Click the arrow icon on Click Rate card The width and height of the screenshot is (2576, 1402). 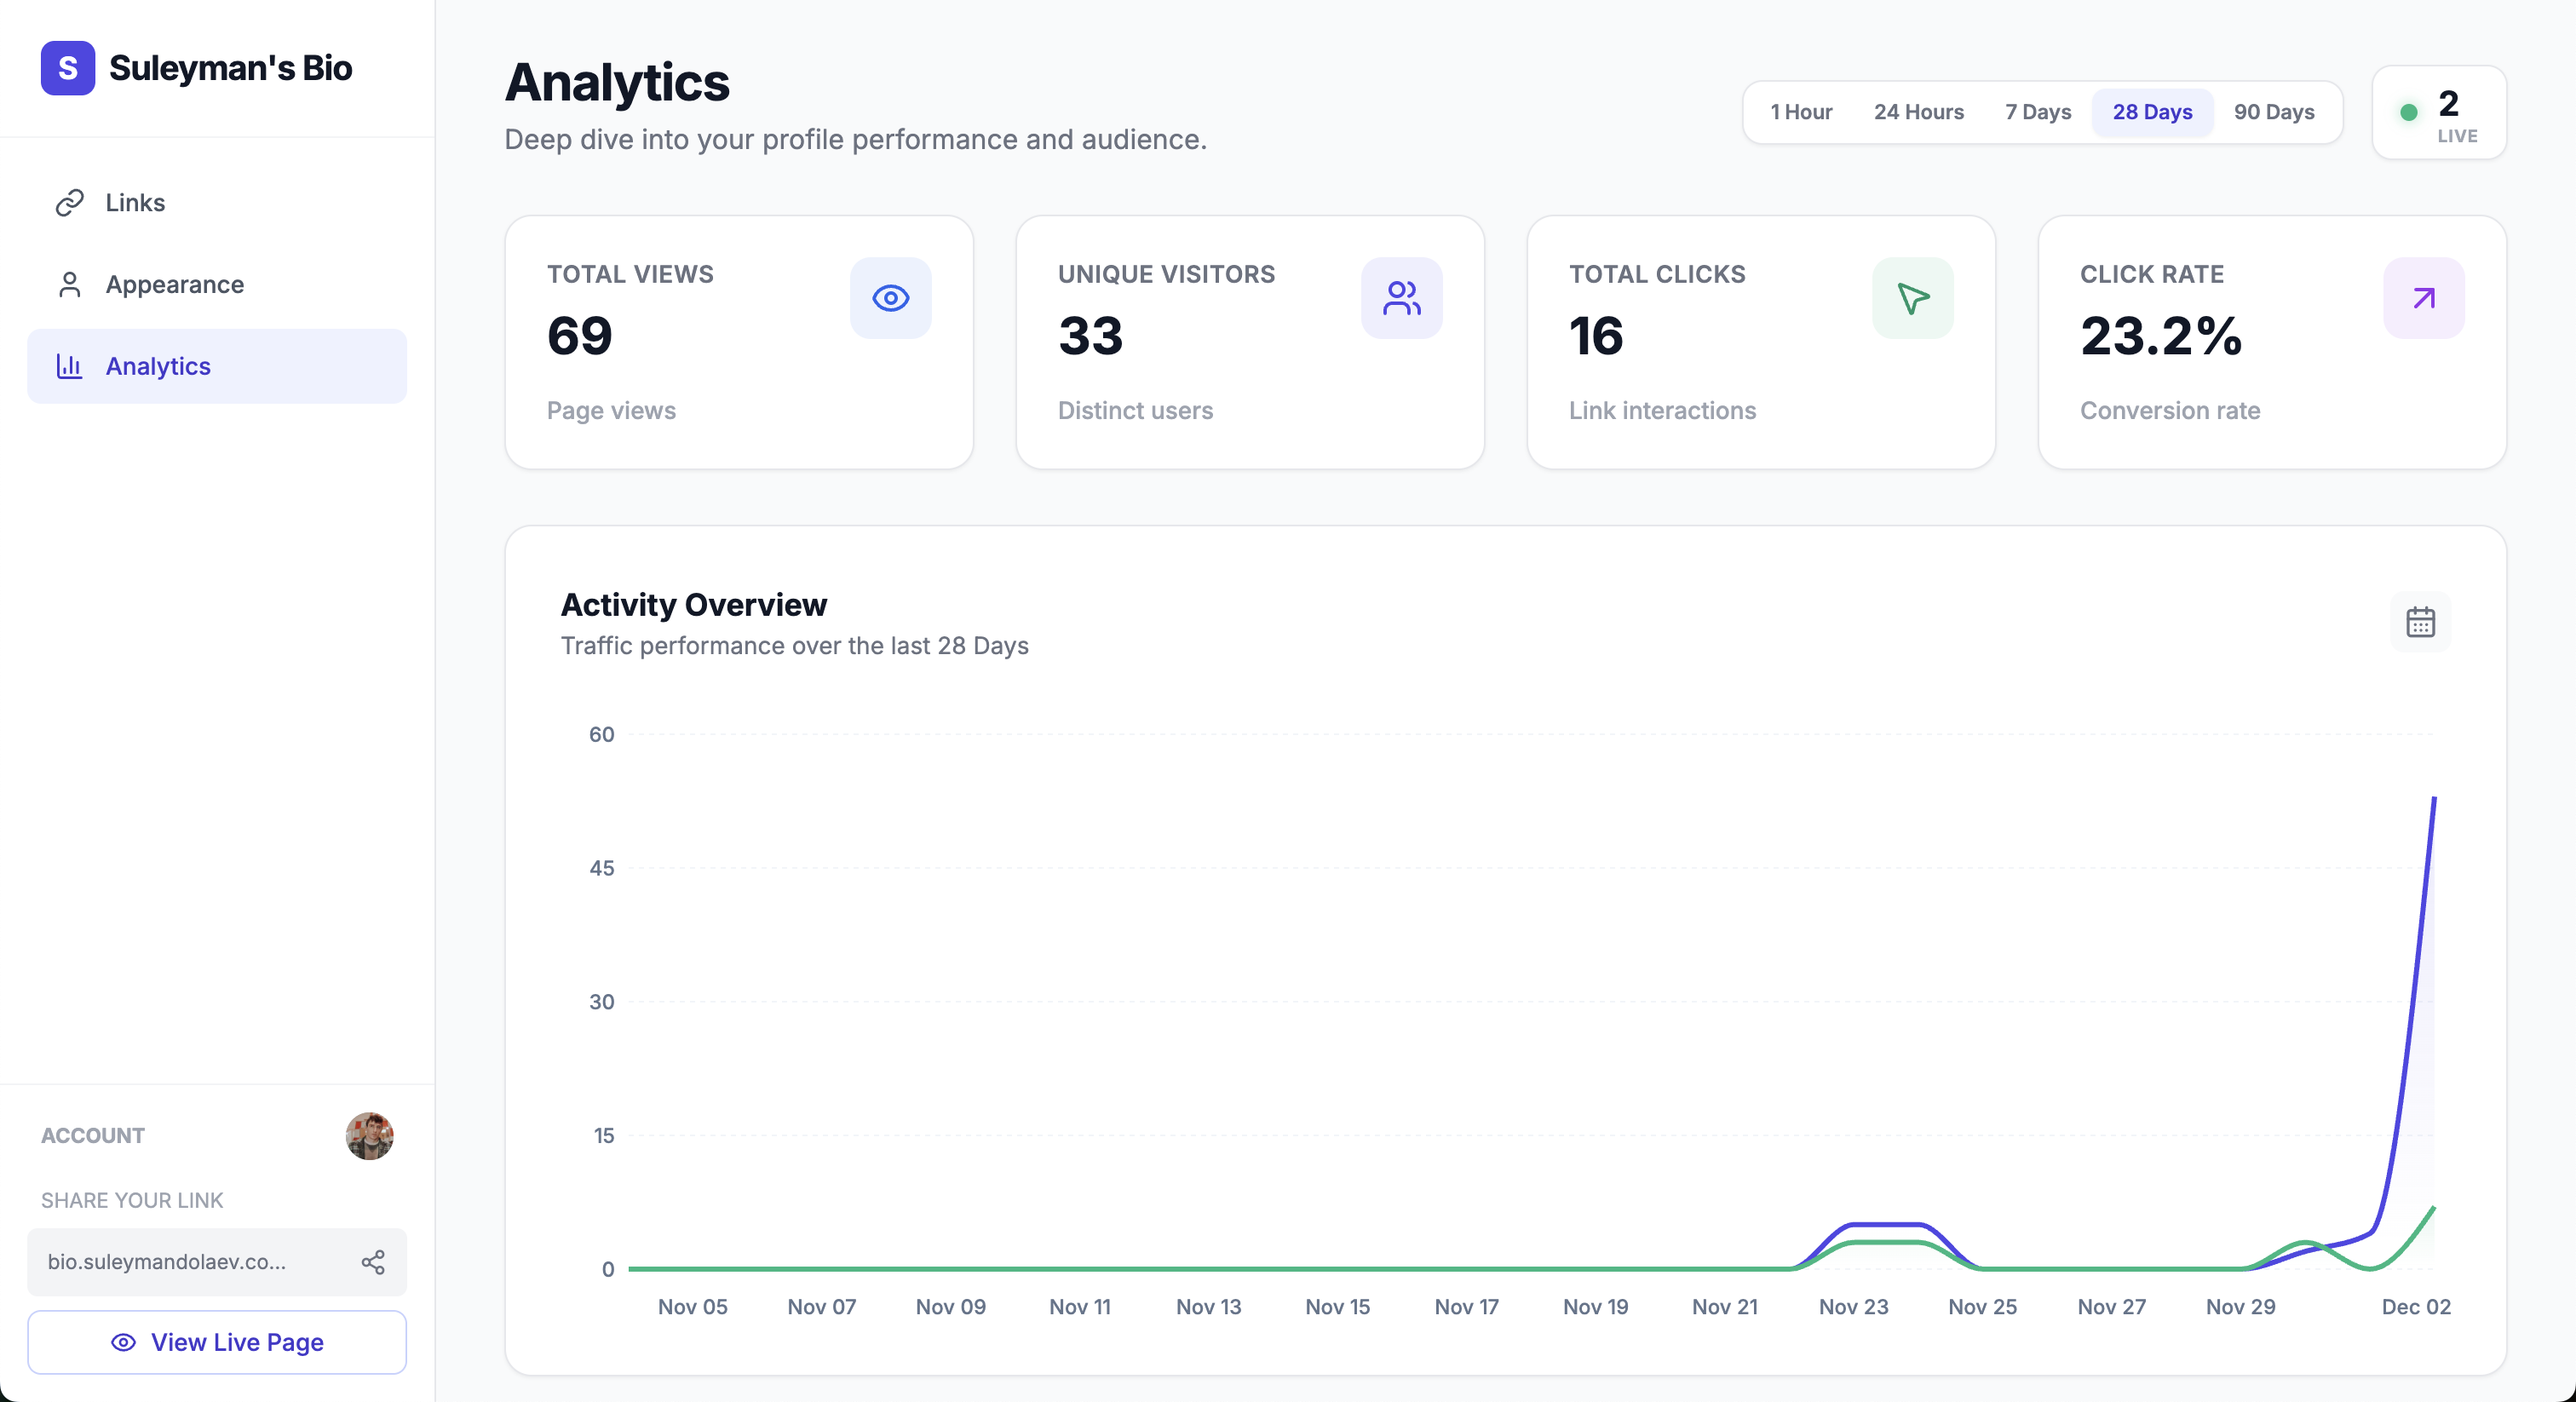2423,298
